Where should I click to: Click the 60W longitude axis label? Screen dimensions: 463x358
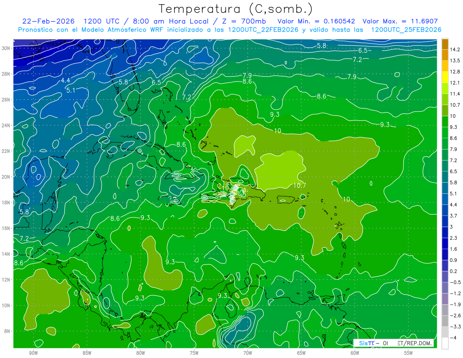pyautogui.click(x=355, y=353)
